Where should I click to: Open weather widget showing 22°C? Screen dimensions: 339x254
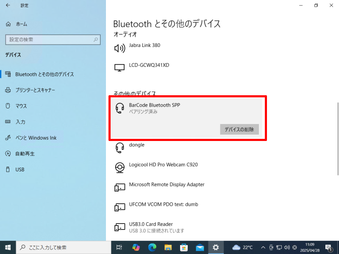pyautogui.click(x=242, y=248)
